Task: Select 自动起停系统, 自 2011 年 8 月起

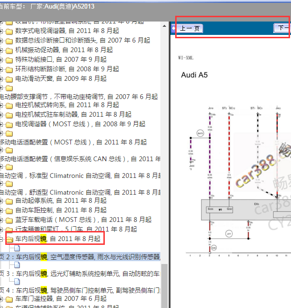Action: click(x=61, y=200)
